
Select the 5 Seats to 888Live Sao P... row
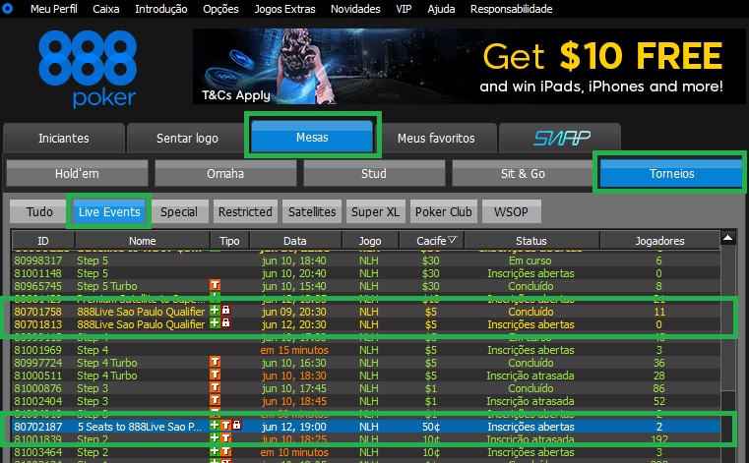366,427
